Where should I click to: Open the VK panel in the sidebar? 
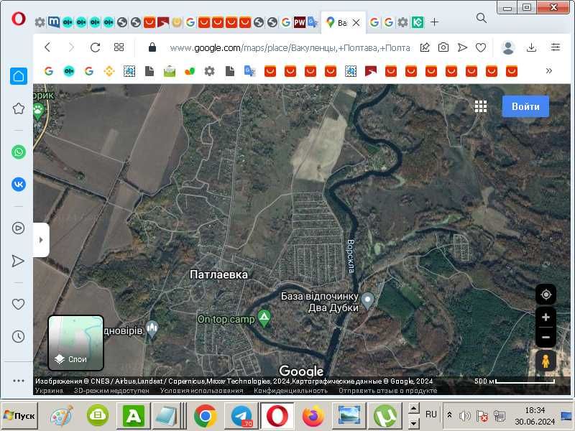(19, 184)
